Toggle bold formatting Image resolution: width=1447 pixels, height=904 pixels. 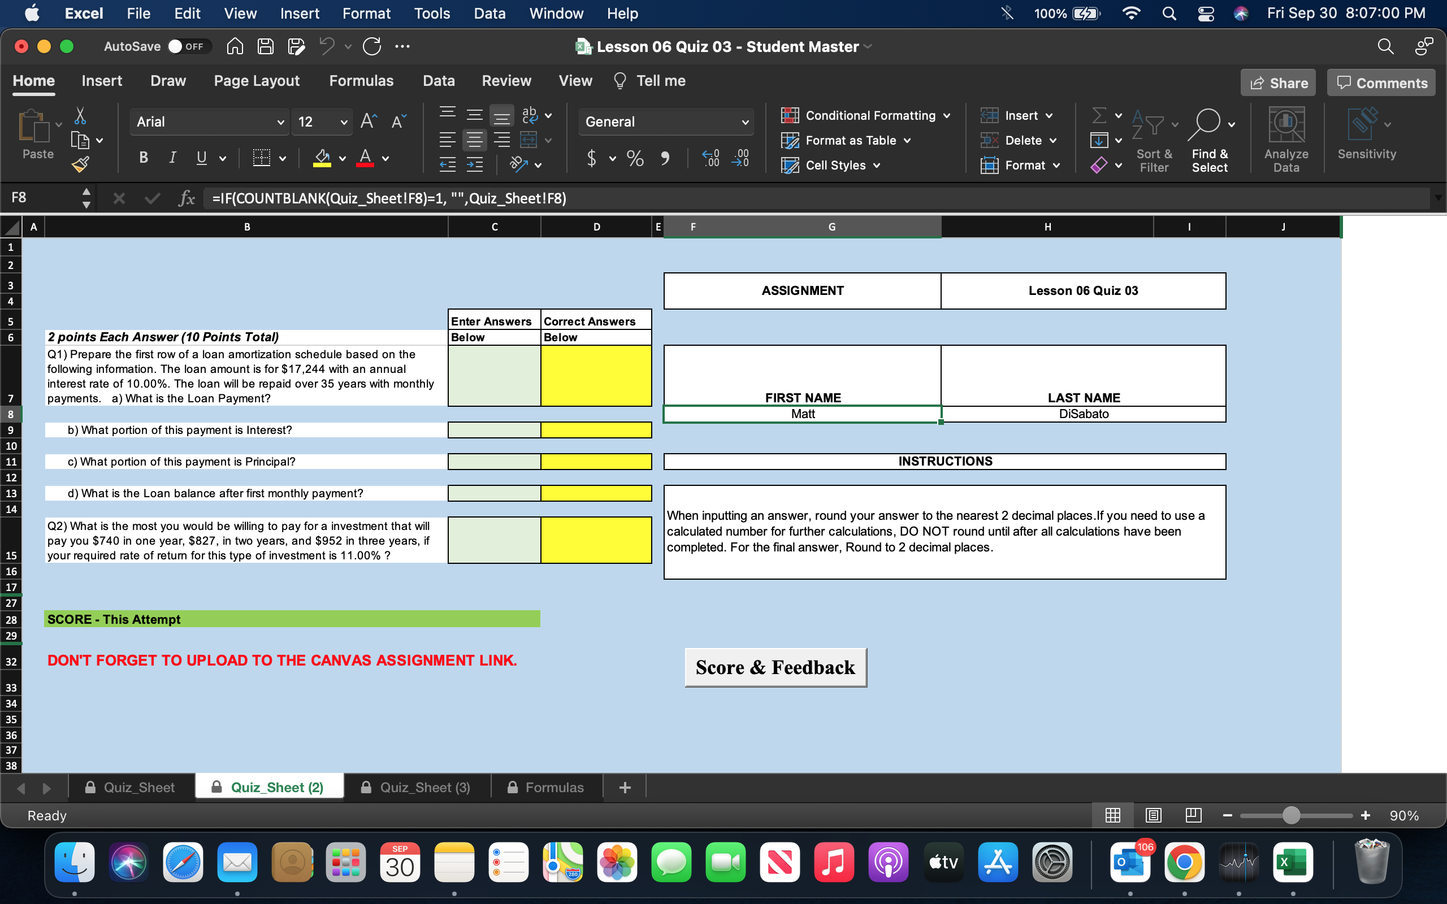pyautogui.click(x=144, y=157)
